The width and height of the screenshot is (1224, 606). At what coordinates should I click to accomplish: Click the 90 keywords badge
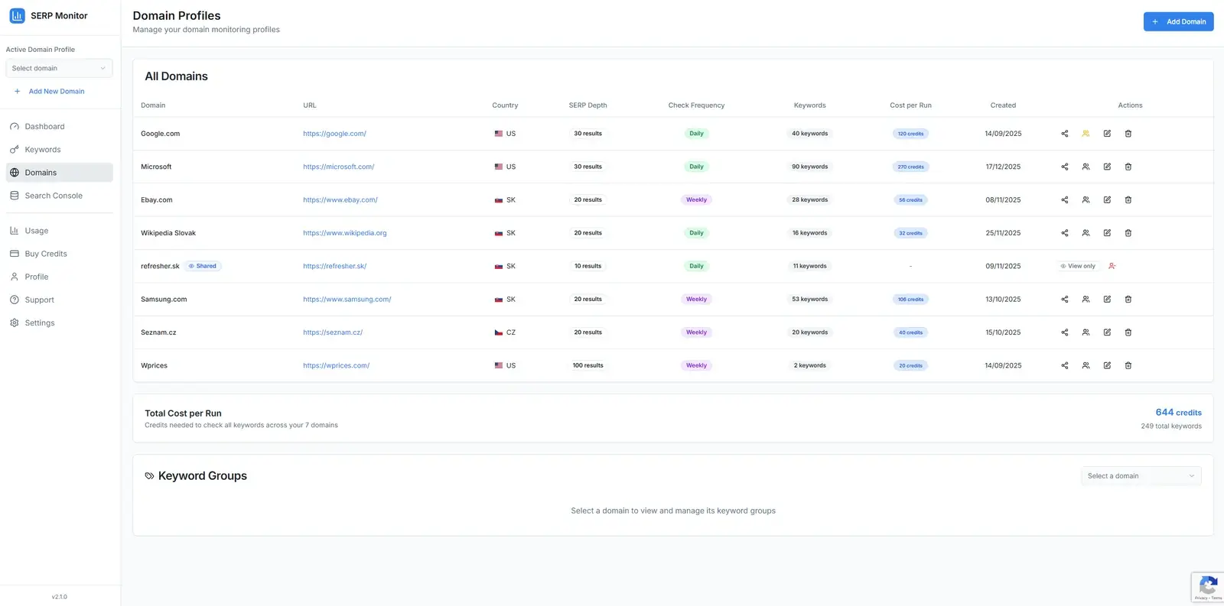point(809,167)
